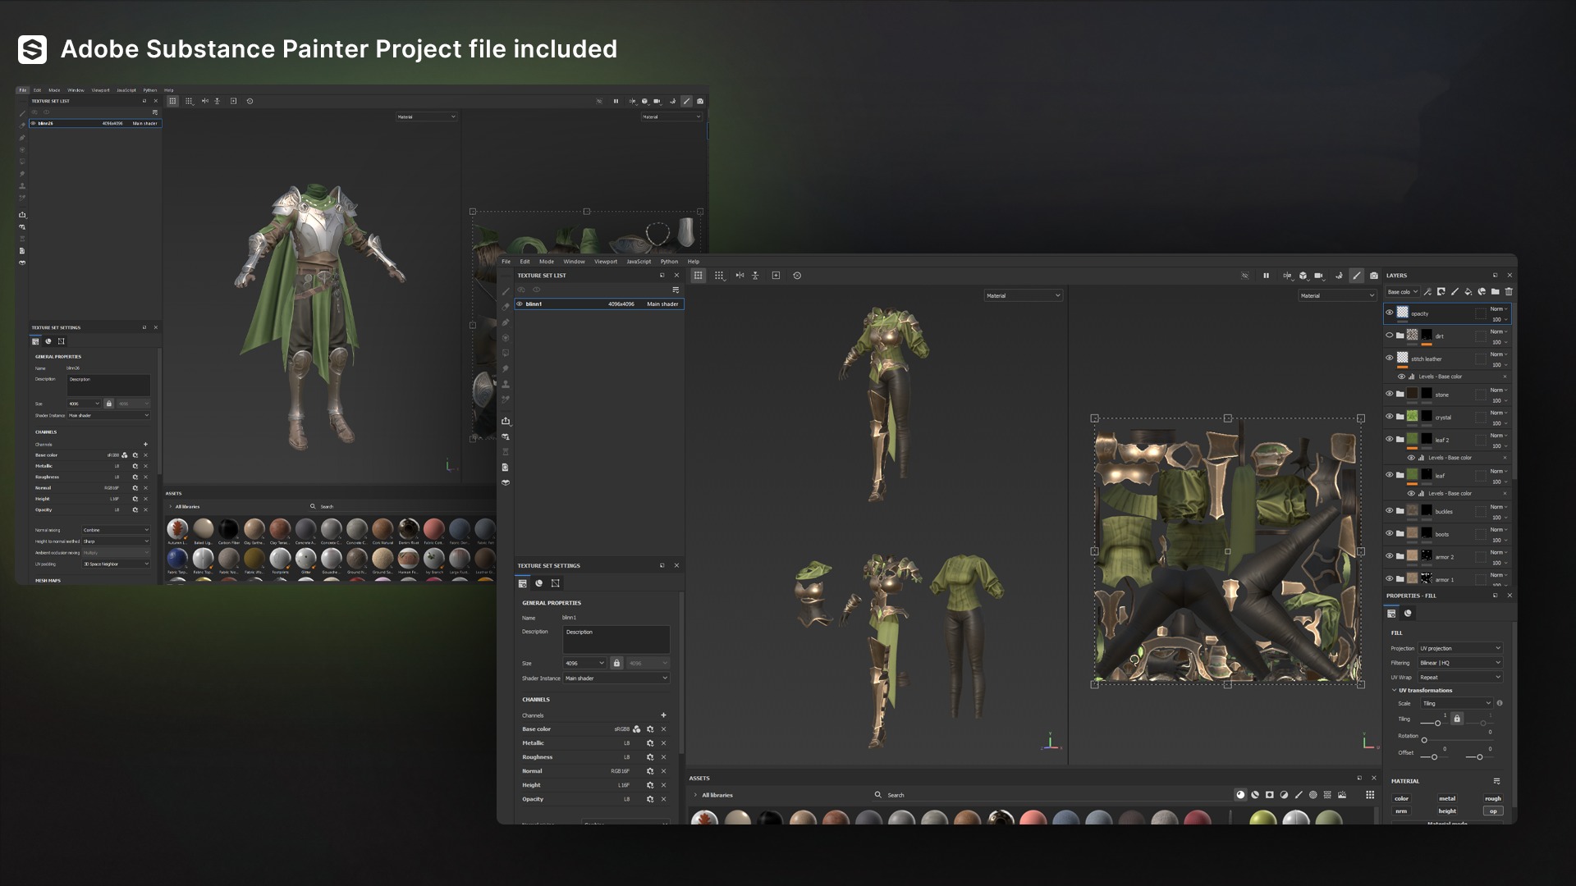Show the dirt layer folder
The image size is (1576, 886).
1389,335
